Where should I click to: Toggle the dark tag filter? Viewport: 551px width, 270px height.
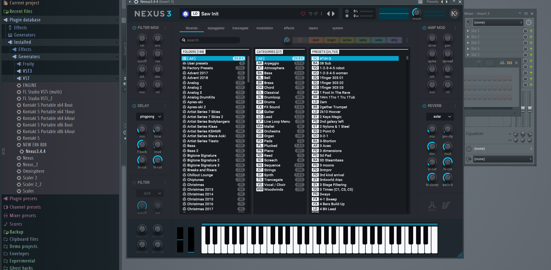point(316,40)
